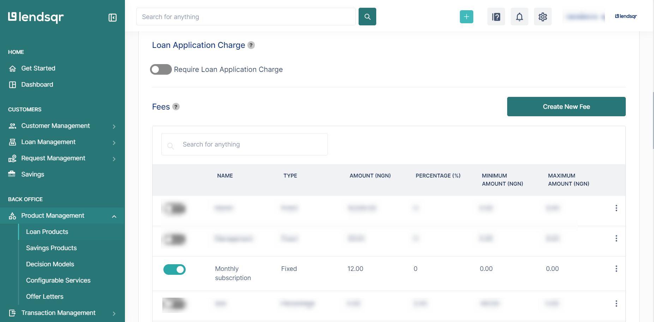Open three-dot menu for second fee row
The height and width of the screenshot is (322, 654).
pos(616,239)
